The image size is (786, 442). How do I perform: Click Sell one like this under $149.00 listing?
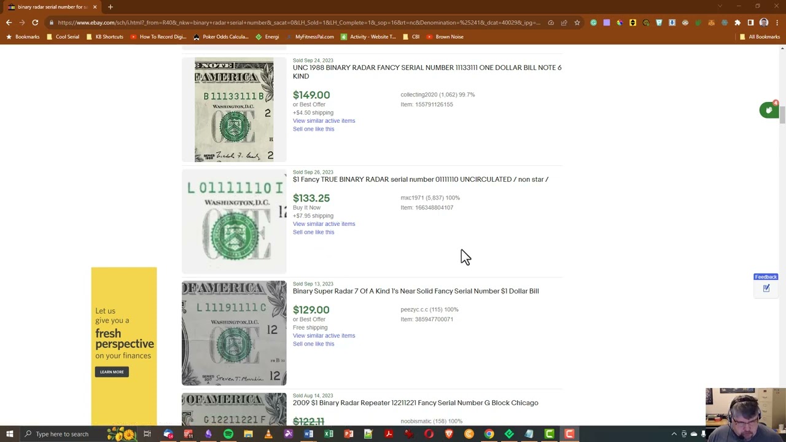click(313, 129)
